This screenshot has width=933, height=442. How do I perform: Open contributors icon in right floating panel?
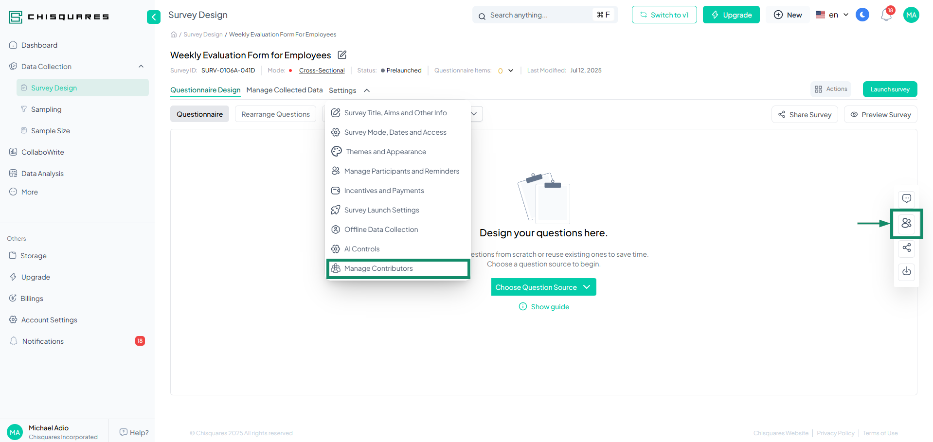pyautogui.click(x=906, y=223)
